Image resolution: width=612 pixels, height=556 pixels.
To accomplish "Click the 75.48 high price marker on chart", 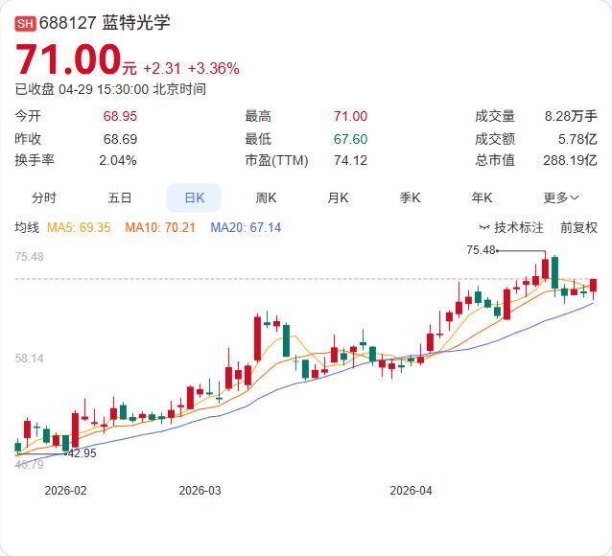I will coord(481,250).
